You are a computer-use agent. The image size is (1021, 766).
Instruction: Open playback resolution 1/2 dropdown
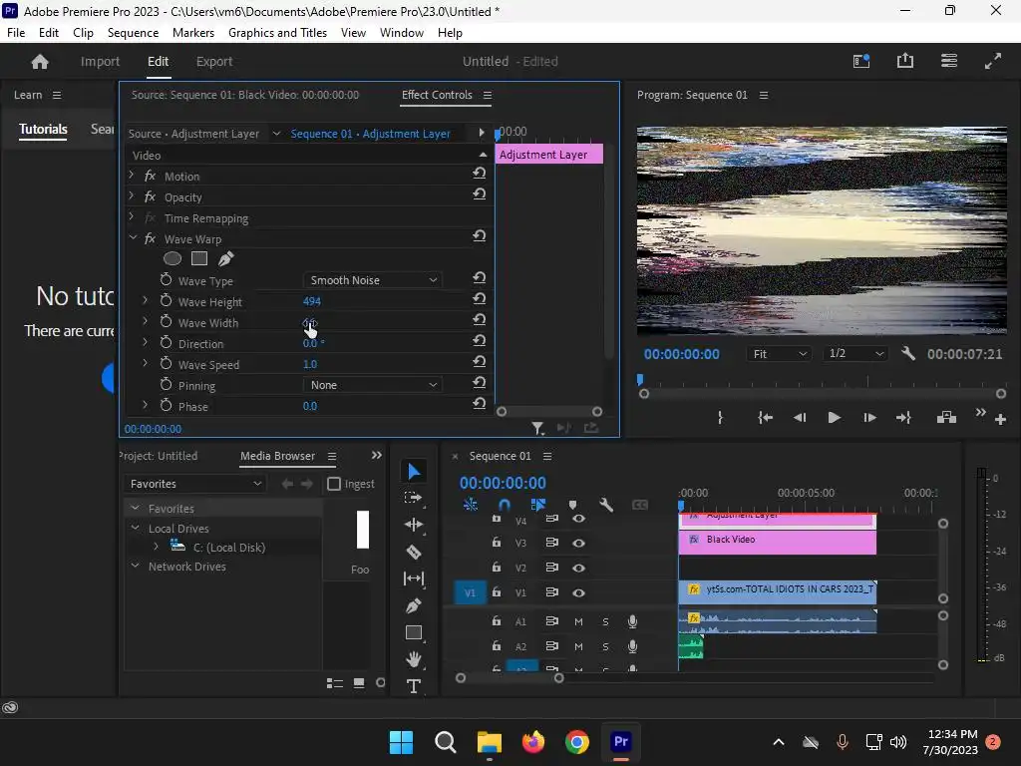(855, 354)
